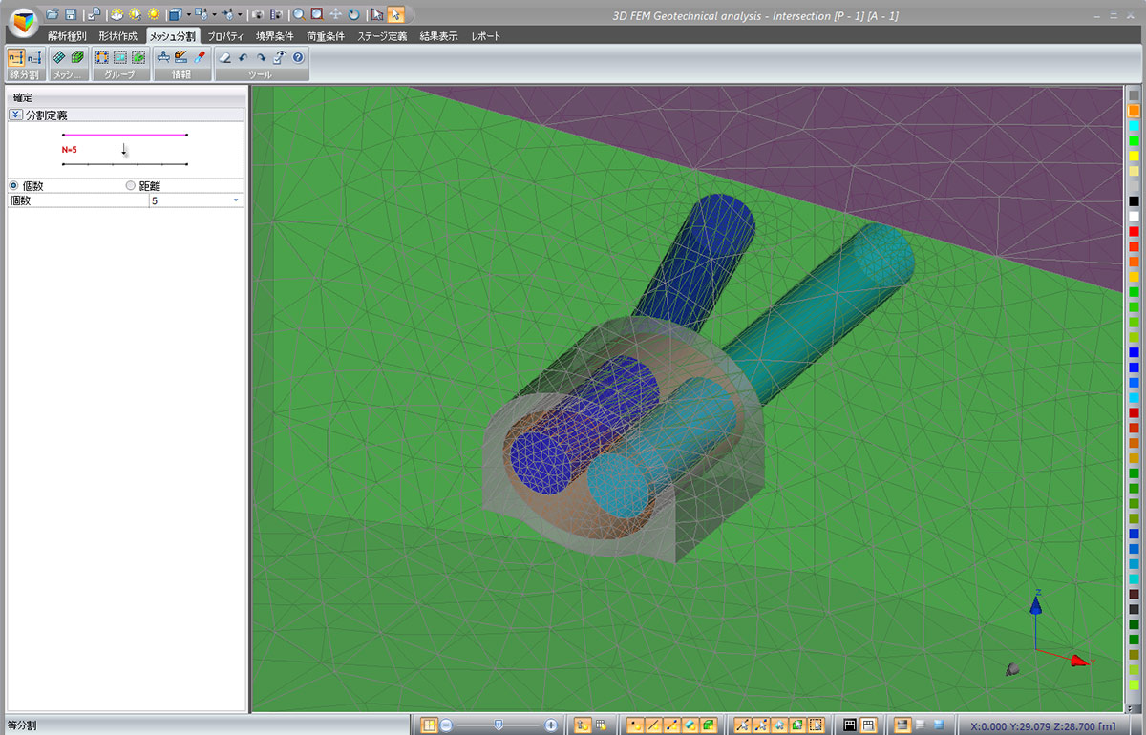Image resolution: width=1146 pixels, height=735 pixels.
Task: Click the first group selection icon
Action: [101, 57]
